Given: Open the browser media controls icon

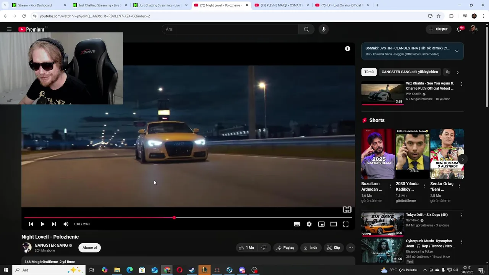Looking at the screenshot, I should [465, 16].
